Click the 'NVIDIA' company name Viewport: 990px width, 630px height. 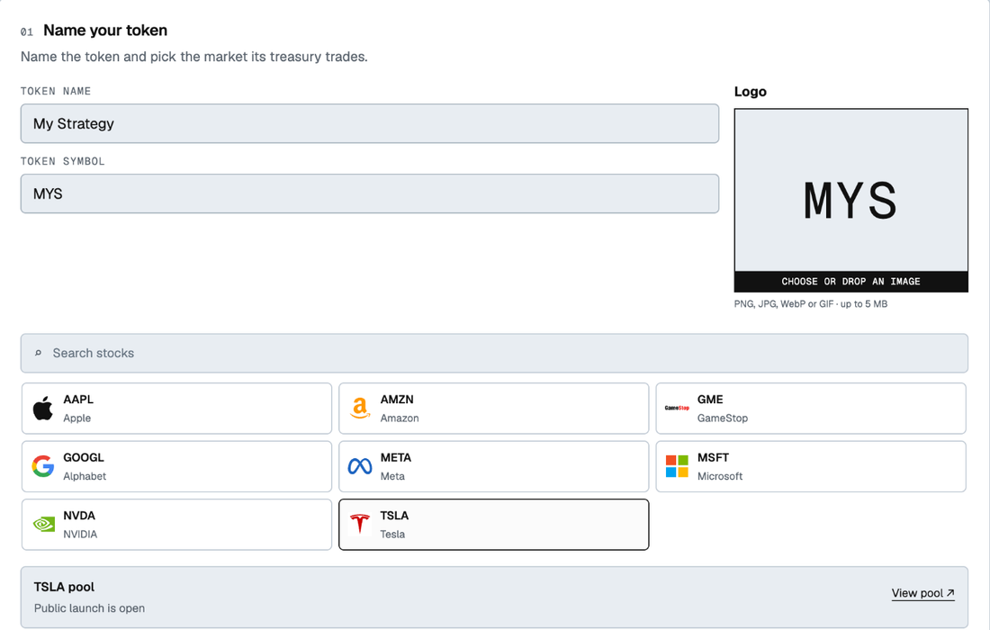coord(80,534)
